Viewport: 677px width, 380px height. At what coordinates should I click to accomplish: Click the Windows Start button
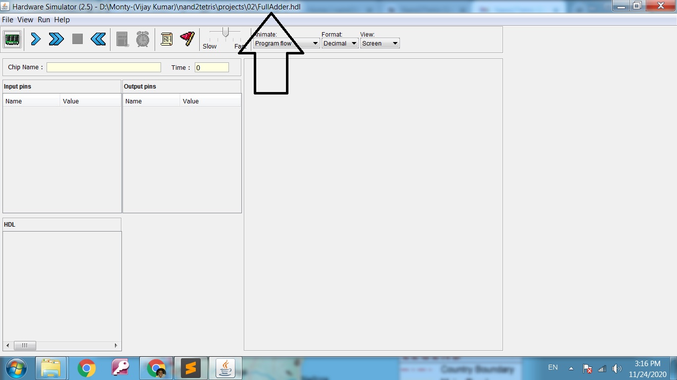[x=16, y=369]
